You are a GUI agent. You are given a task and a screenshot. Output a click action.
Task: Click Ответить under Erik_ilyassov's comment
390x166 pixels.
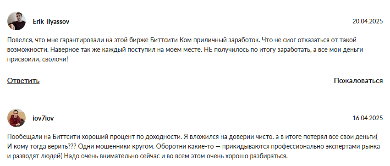click(23, 81)
